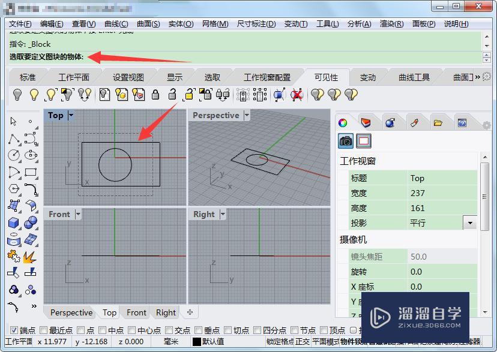
Task: Open the toolbar options gear icon
Action: click(487, 77)
